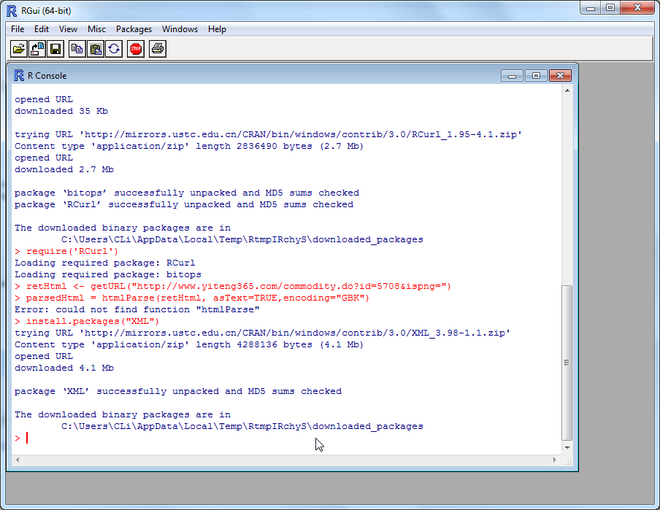Open a script file via toolbar
Viewport: 660px width, 510px height.
[19, 48]
